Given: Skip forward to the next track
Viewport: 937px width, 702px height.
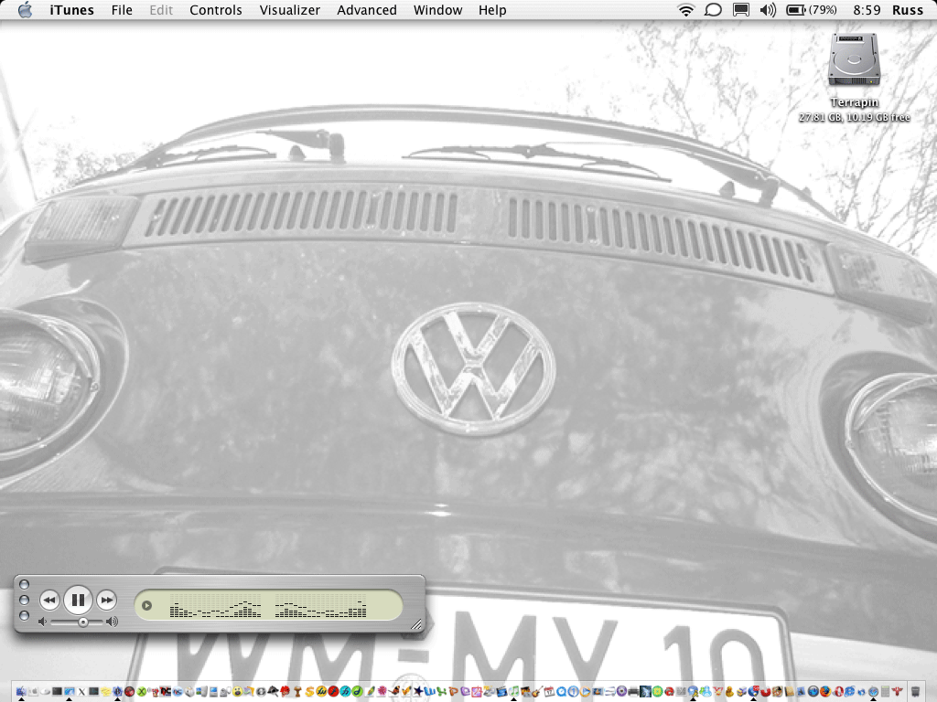Looking at the screenshot, I should pyautogui.click(x=106, y=600).
